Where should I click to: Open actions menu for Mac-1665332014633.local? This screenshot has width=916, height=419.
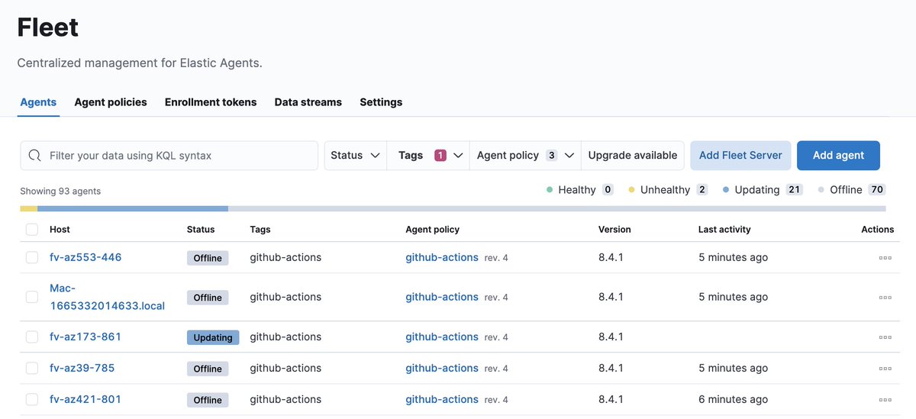885,298
